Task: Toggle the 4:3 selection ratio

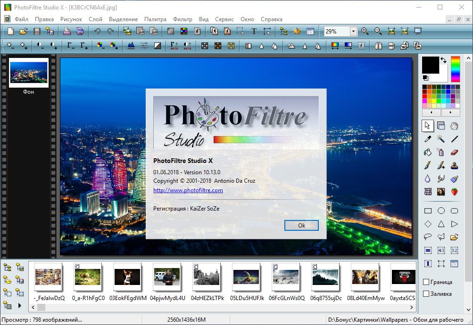Action: (x=441, y=250)
